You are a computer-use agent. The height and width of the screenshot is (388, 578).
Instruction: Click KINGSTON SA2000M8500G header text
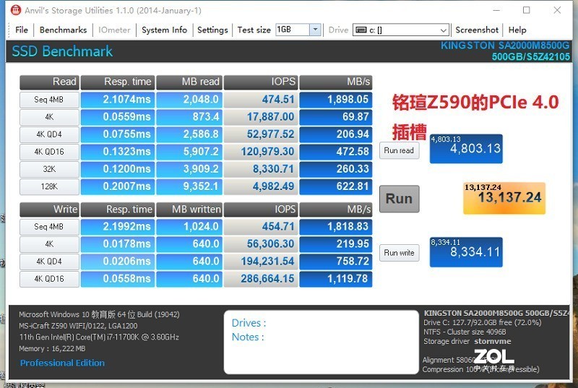pos(505,46)
